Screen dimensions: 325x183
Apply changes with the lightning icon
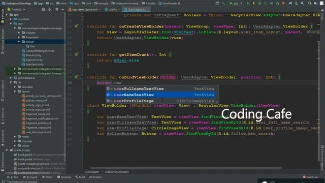254,3
